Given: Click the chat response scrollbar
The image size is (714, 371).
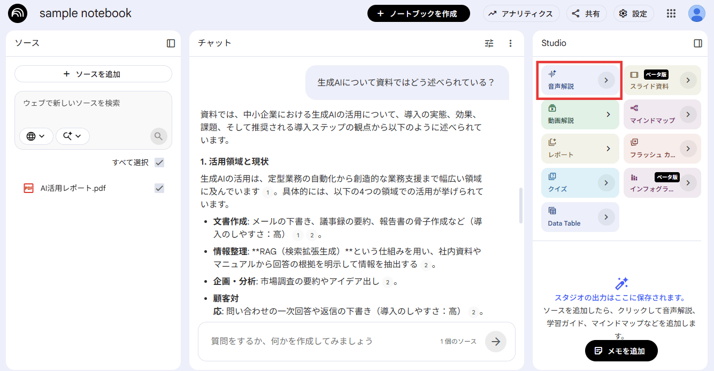Looking at the screenshot, I should pyautogui.click(x=521, y=205).
